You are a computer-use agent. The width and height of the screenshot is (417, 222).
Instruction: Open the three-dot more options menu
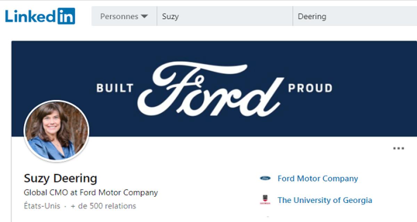[x=398, y=148]
